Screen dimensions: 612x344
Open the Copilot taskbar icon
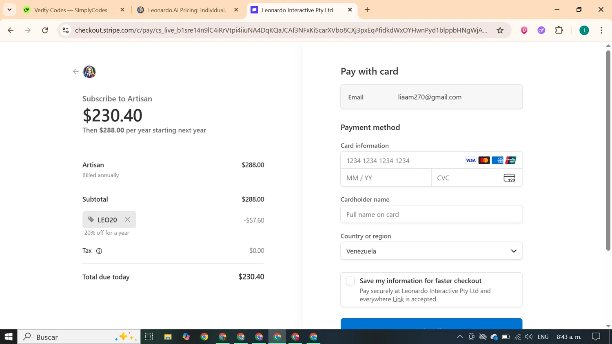pos(186,337)
